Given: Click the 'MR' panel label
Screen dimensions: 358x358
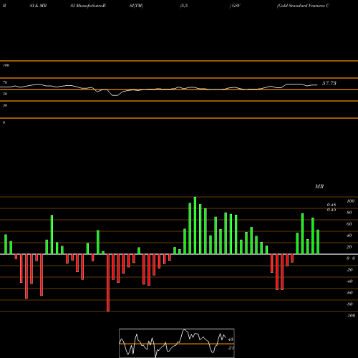Looking at the screenshot, I should [x=319, y=186].
